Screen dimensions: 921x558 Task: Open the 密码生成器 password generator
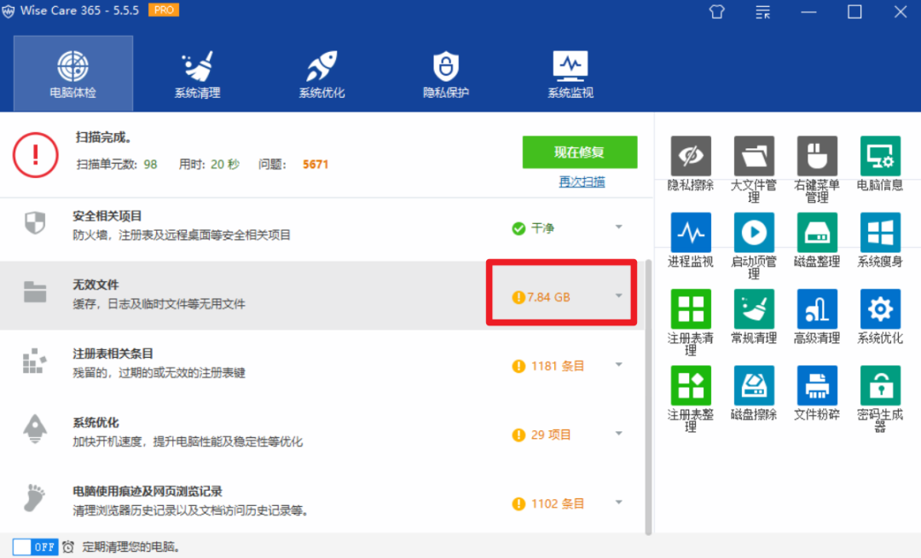tap(880, 386)
